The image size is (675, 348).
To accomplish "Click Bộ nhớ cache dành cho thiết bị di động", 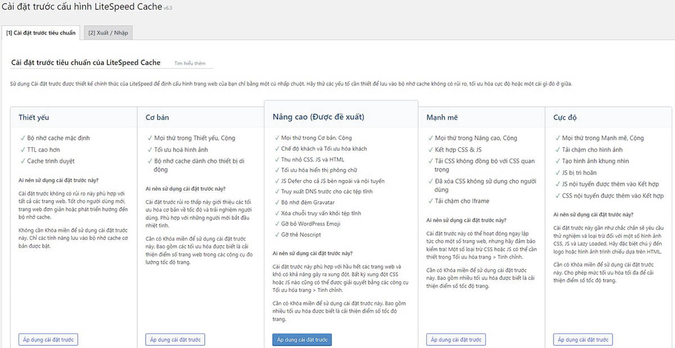I will [199, 165].
